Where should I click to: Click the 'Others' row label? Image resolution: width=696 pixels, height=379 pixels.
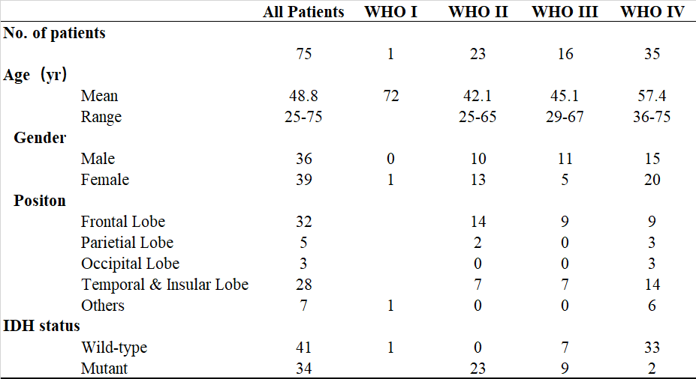103,306
